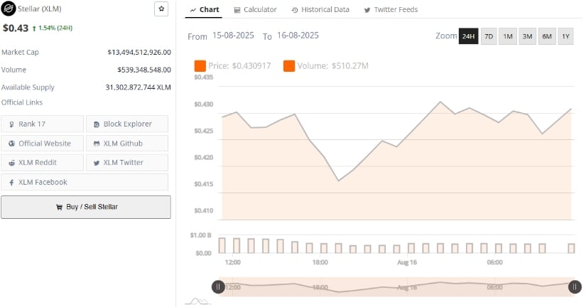
Task: Click the shopping cart icon on Buy / Sell
Action: click(59, 208)
